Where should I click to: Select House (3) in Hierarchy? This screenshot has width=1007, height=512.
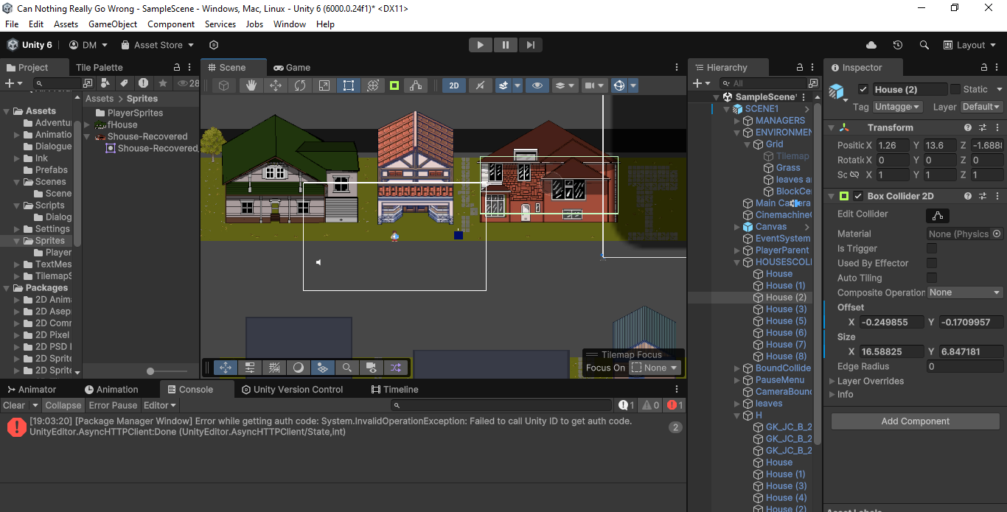[785, 309]
